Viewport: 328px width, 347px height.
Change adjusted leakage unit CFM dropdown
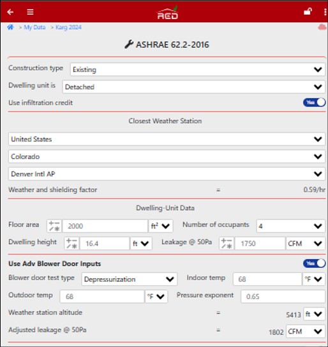tap(306, 331)
